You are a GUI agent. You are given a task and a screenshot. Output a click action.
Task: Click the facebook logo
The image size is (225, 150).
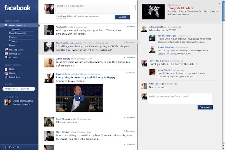[17, 8]
